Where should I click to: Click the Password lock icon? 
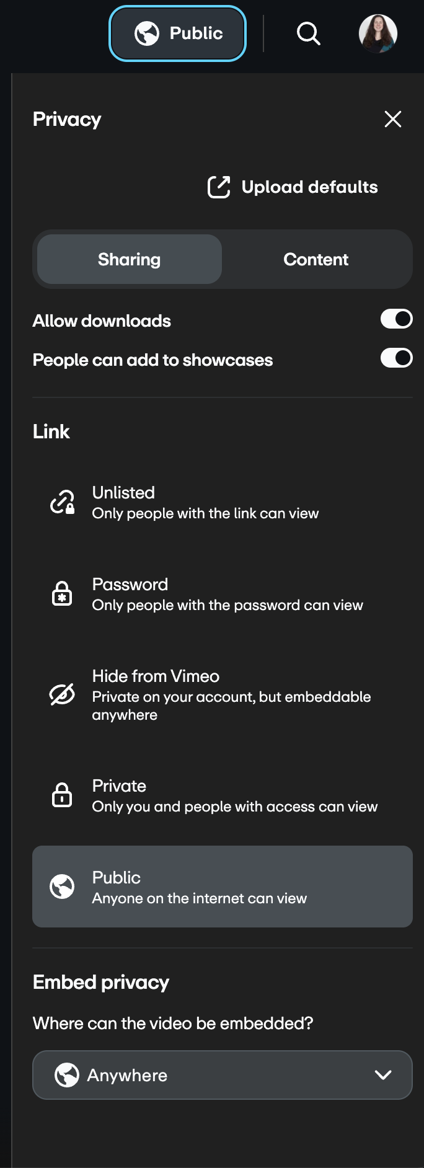click(62, 594)
